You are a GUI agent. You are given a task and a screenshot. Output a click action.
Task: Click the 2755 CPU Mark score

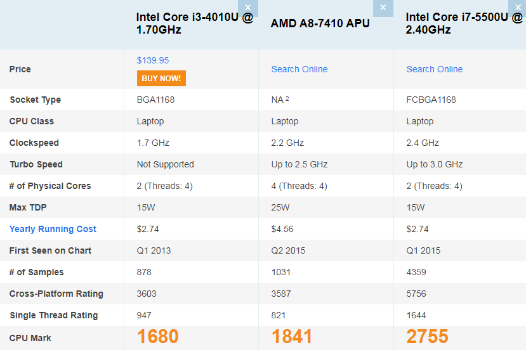coord(428,336)
